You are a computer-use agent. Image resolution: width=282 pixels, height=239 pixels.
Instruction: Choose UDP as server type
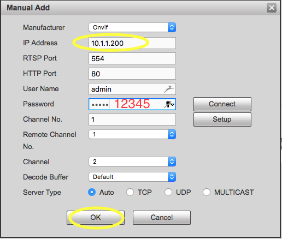(x=168, y=192)
